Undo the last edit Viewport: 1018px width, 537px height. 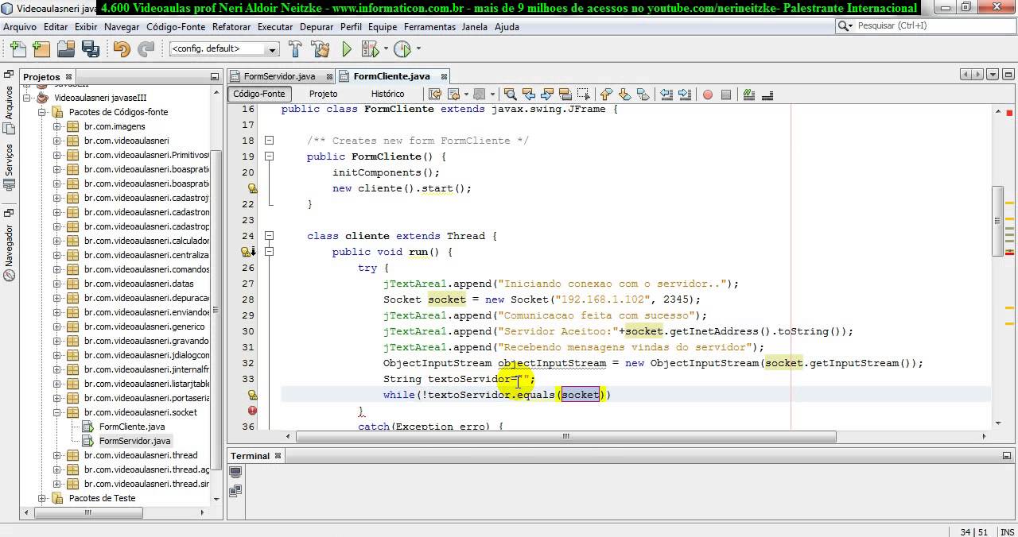pos(122,49)
